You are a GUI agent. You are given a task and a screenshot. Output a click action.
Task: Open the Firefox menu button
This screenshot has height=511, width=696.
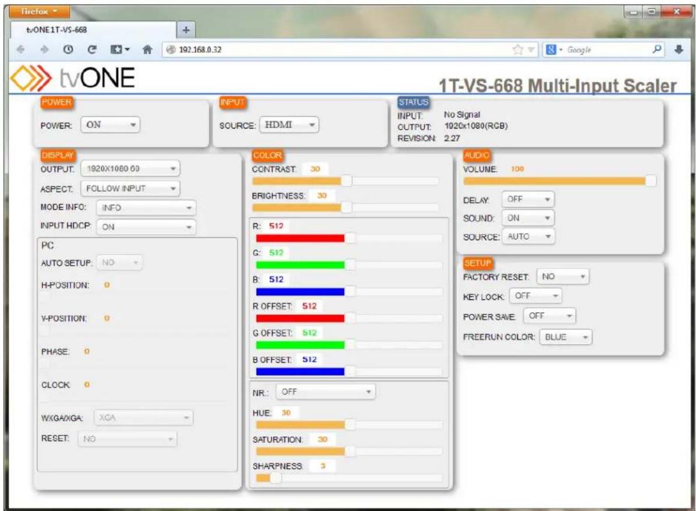39,11
